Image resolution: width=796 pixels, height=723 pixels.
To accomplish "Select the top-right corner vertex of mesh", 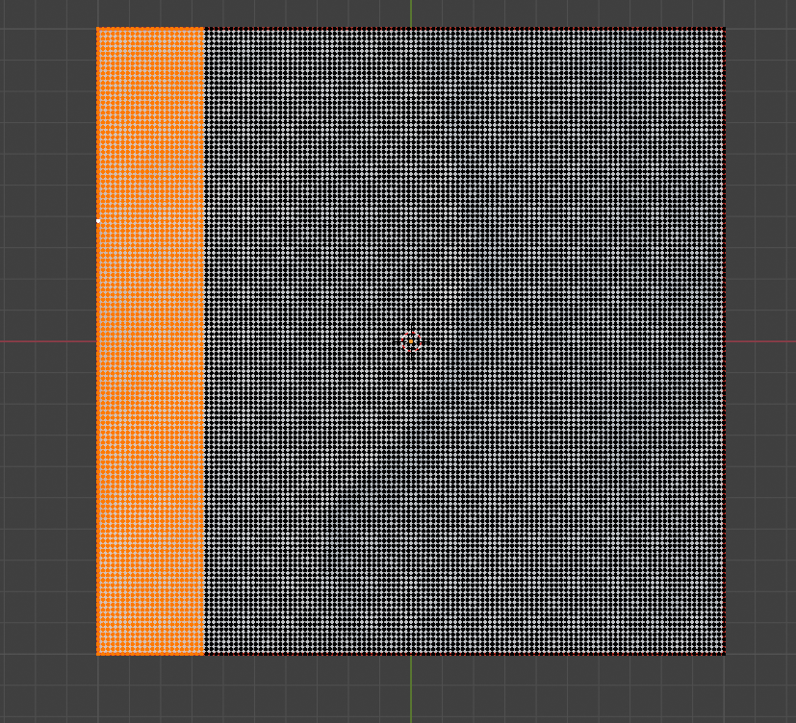I will tap(723, 29).
